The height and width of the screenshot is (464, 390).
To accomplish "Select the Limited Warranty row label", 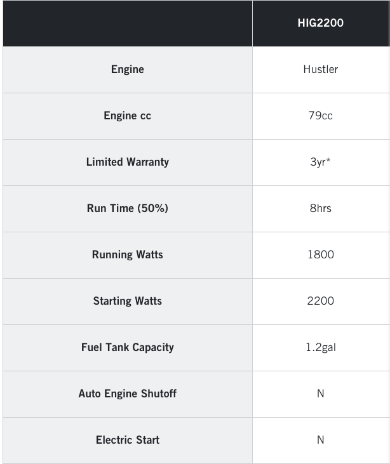I will click(x=128, y=162).
